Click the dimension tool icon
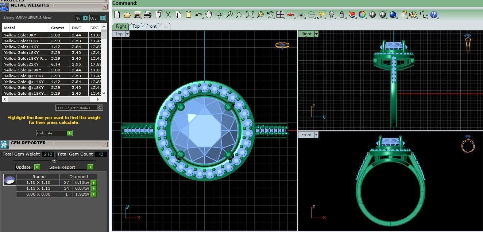The width and height of the screenshot is (483, 232). tap(424, 15)
